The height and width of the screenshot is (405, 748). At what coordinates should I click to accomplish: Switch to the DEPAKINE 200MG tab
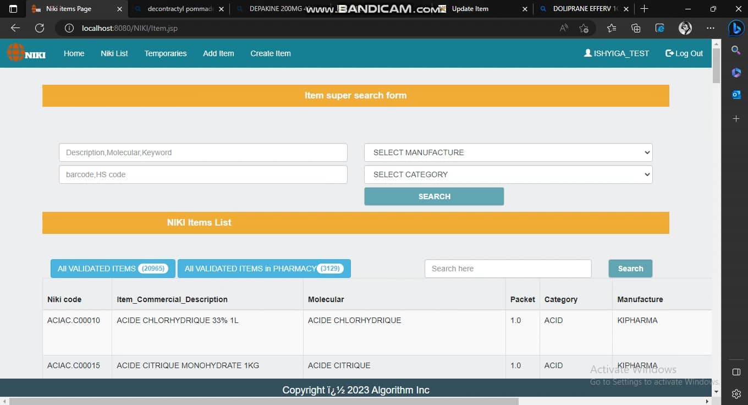tap(280, 9)
